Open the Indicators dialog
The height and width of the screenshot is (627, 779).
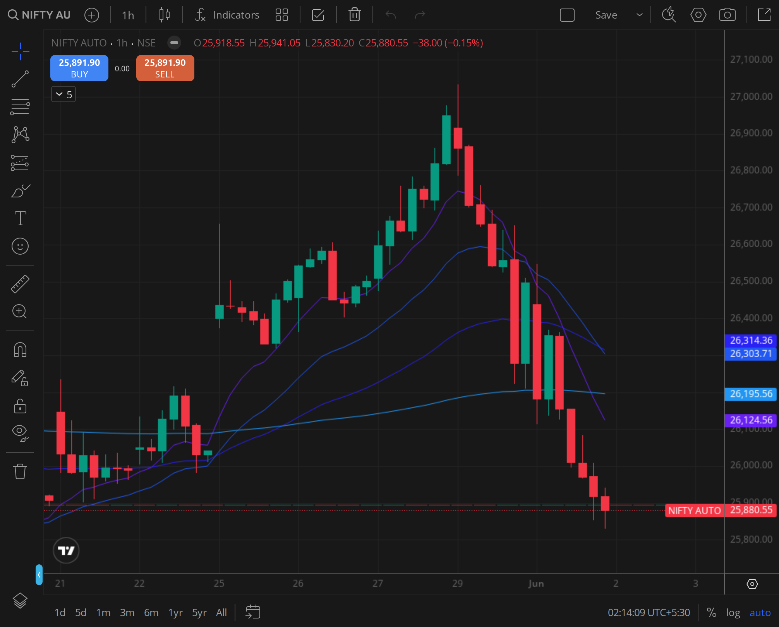tap(227, 15)
